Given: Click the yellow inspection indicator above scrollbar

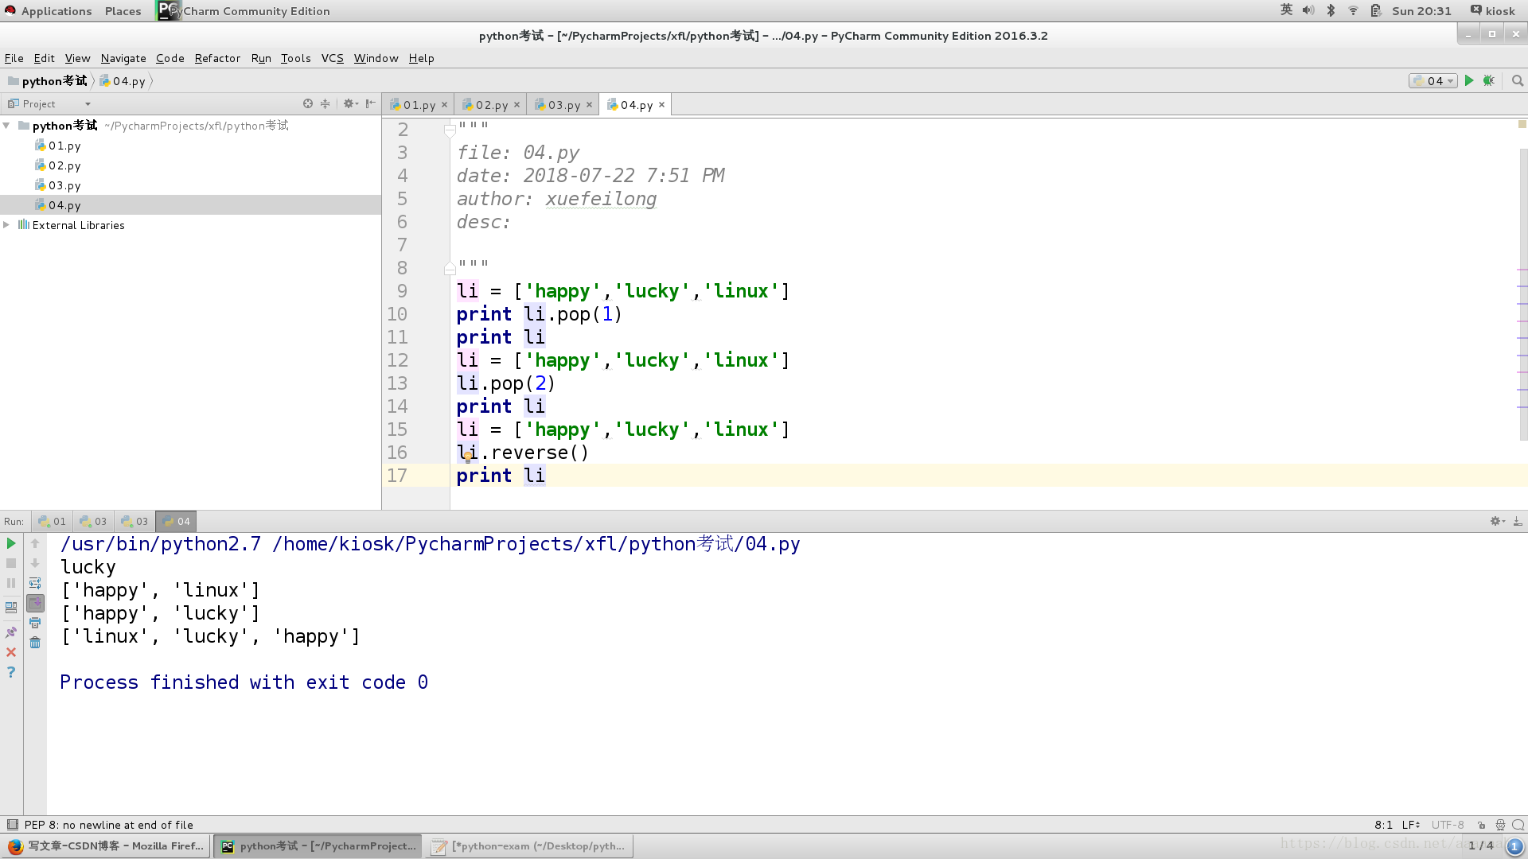Looking at the screenshot, I should tap(1522, 124).
